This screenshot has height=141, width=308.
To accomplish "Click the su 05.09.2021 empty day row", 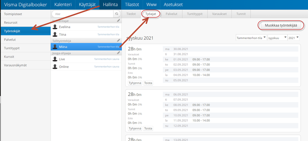I will (x=231, y=80).
